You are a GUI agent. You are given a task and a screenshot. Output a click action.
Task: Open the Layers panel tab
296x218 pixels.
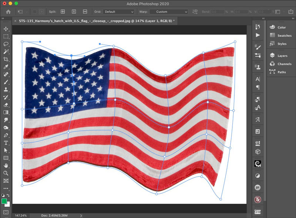coord(282,56)
